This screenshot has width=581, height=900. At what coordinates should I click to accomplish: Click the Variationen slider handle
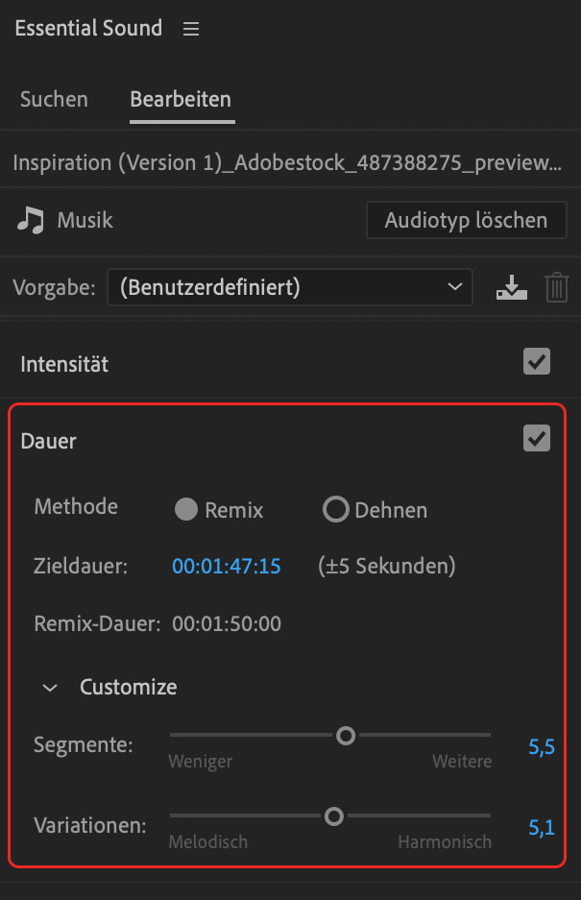pos(333,815)
